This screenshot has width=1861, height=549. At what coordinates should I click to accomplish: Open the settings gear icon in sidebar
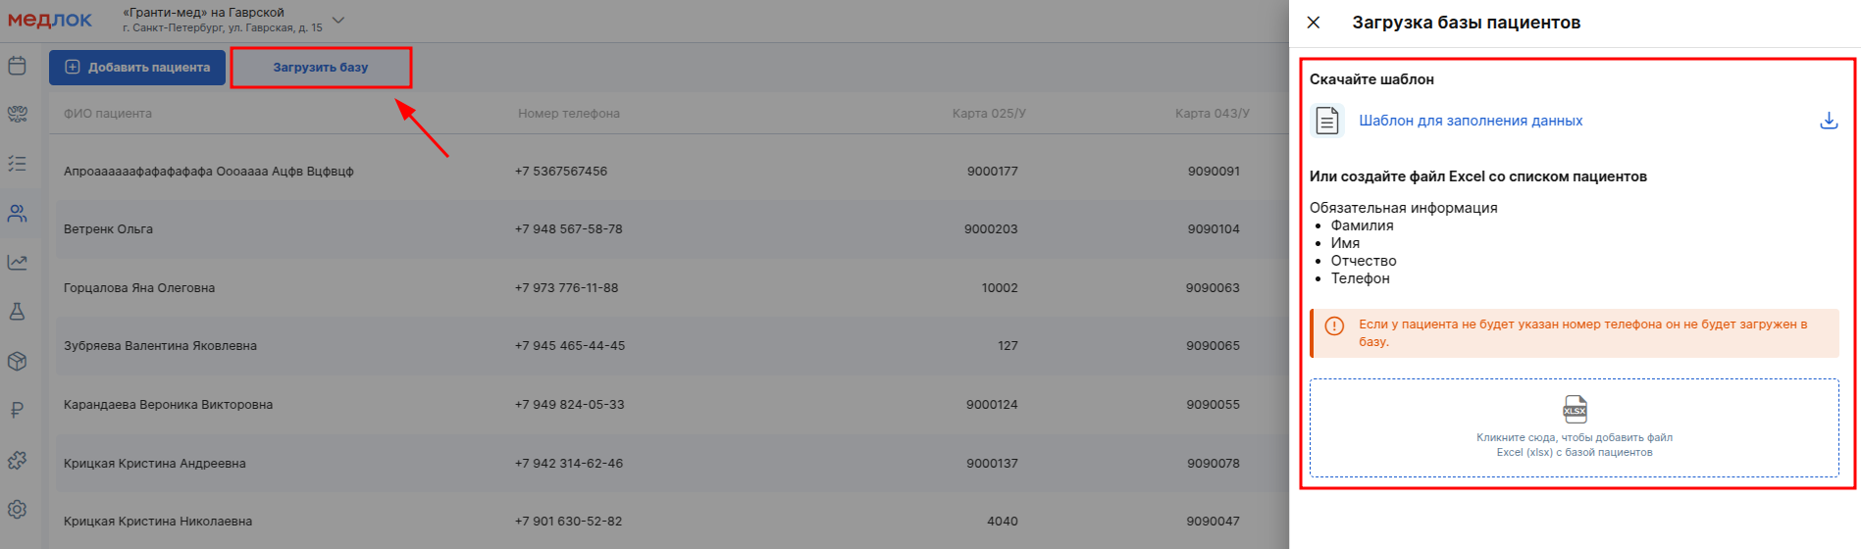[17, 509]
